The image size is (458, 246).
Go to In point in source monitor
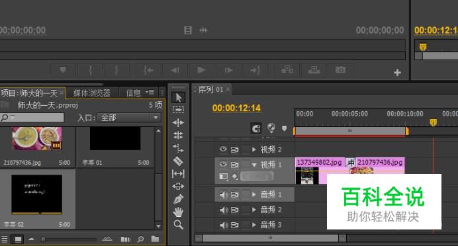coord(148,70)
